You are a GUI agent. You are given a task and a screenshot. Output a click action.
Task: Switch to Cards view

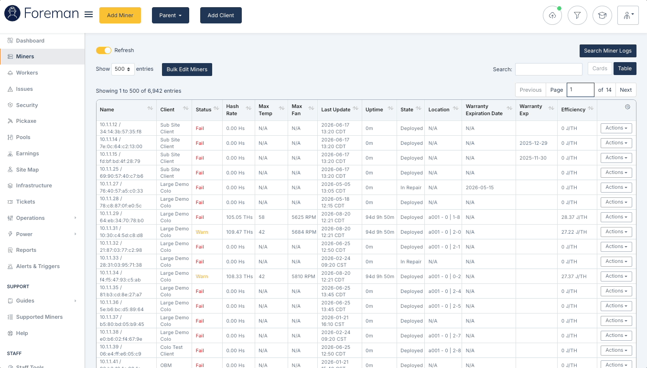(600, 68)
